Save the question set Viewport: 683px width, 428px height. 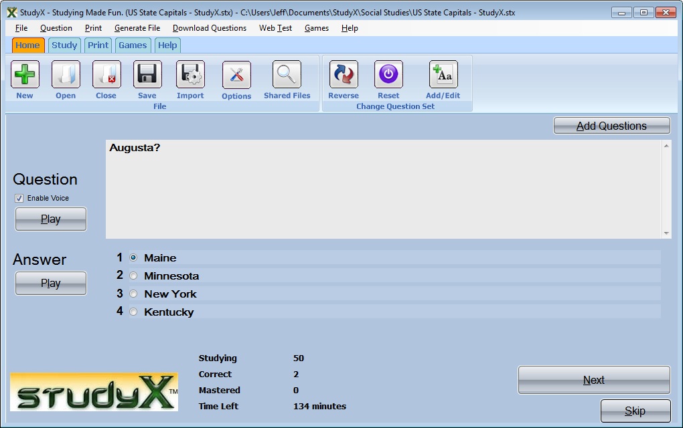coord(147,74)
